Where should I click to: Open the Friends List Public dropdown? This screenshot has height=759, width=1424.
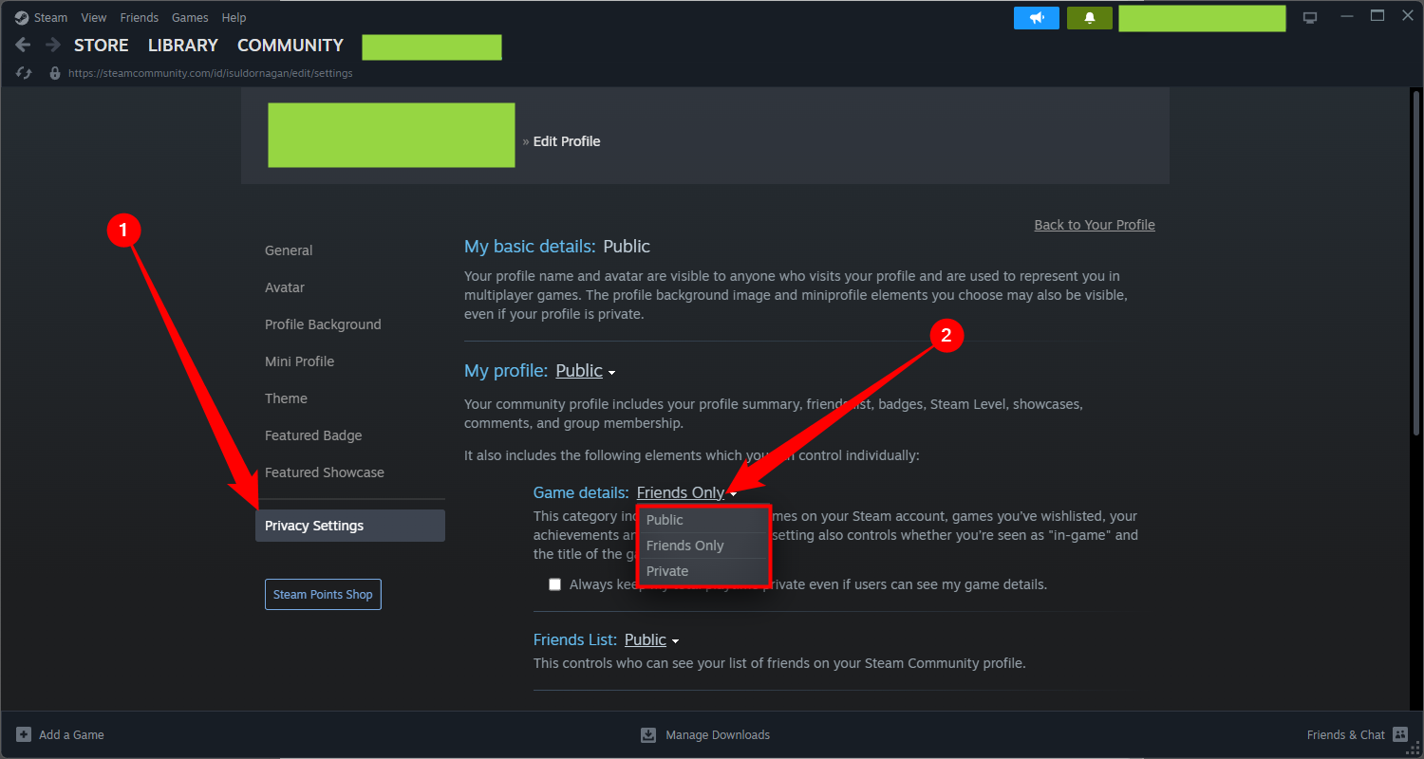point(651,639)
